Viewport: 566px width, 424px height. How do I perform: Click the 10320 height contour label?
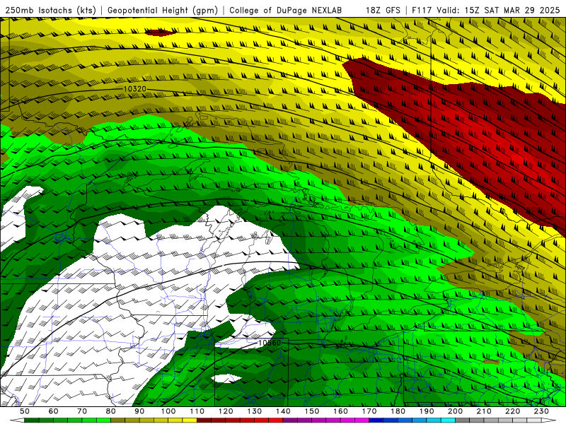pos(135,89)
